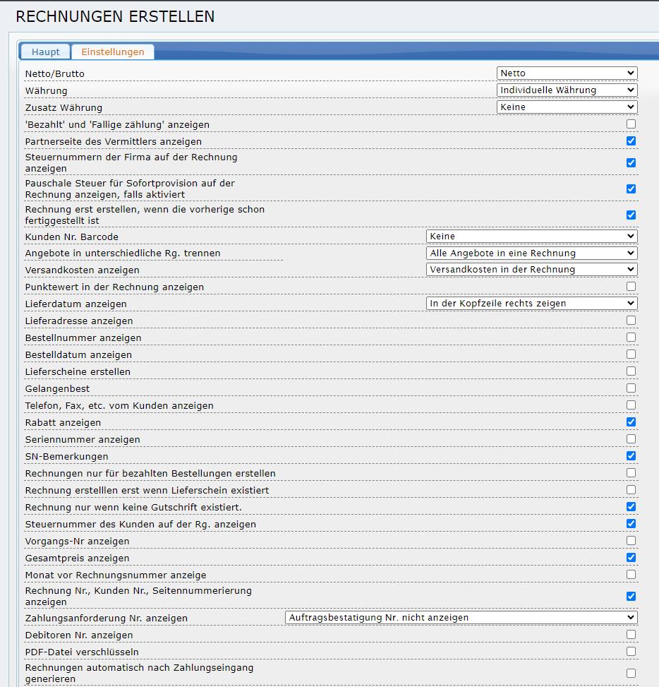Uncheck Partnerseite des Vermittlers anzeigen

[631, 141]
